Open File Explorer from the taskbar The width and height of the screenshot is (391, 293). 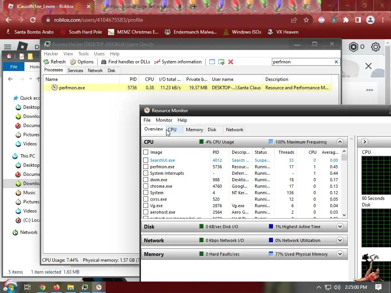71,287
